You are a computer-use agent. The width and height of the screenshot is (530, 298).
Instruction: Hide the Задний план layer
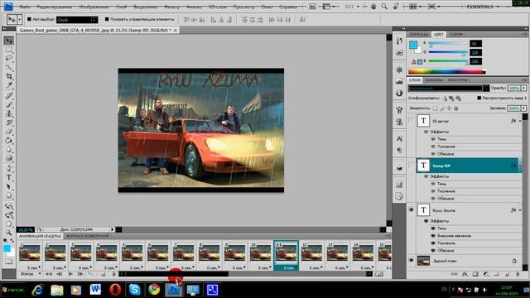click(412, 261)
